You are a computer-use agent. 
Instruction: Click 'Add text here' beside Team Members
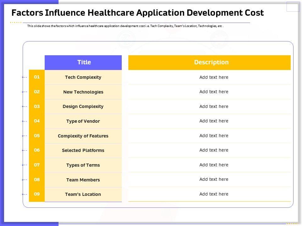[x=214, y=180]
